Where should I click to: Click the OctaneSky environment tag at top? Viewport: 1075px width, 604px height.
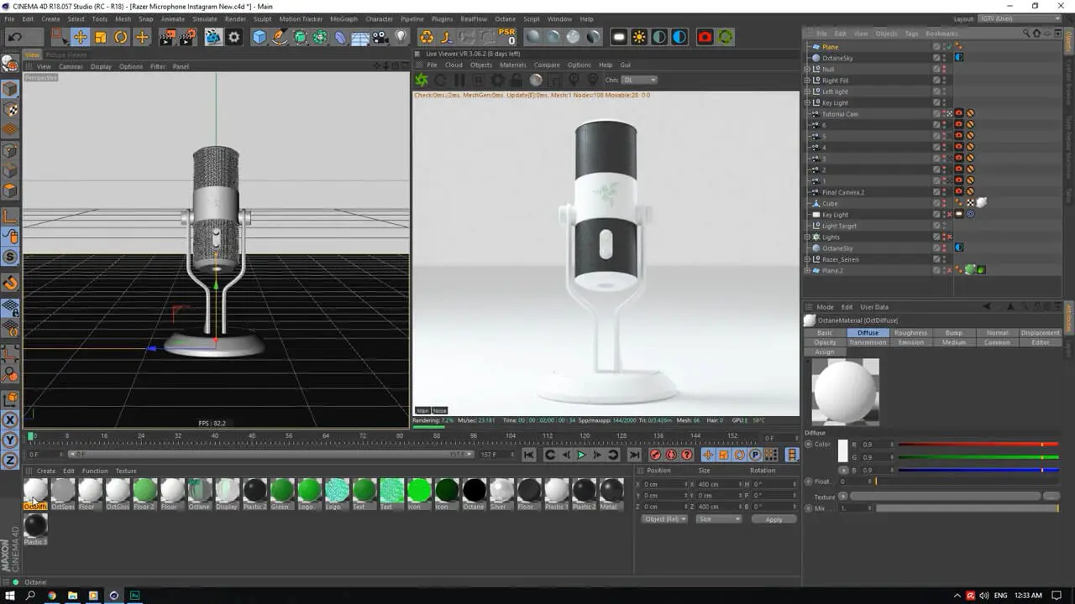click(x=959, y=58)
